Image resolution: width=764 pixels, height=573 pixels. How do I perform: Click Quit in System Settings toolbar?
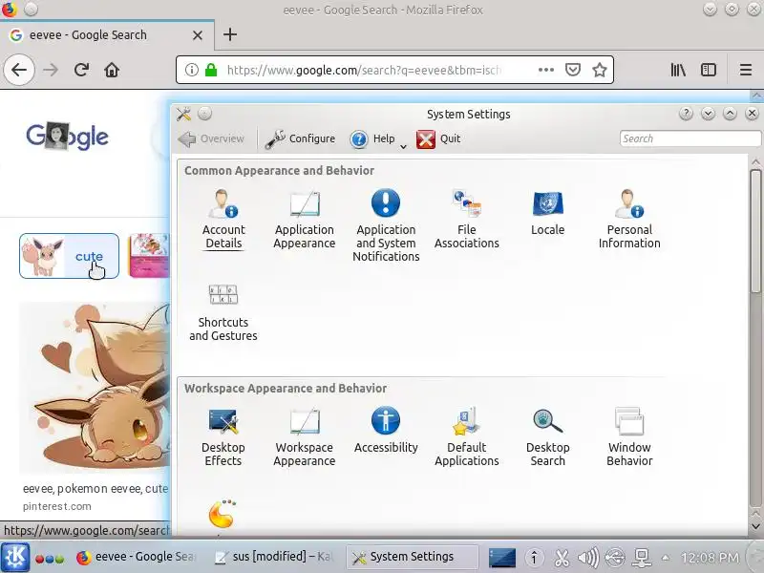tap(438, 138)
